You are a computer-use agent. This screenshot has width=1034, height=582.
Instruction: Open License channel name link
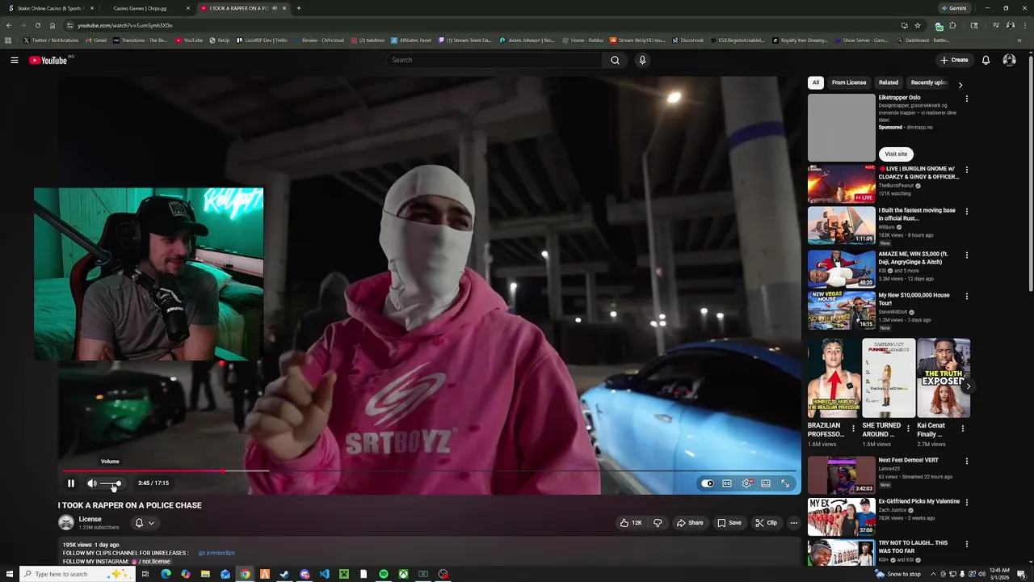coord(90,519)
